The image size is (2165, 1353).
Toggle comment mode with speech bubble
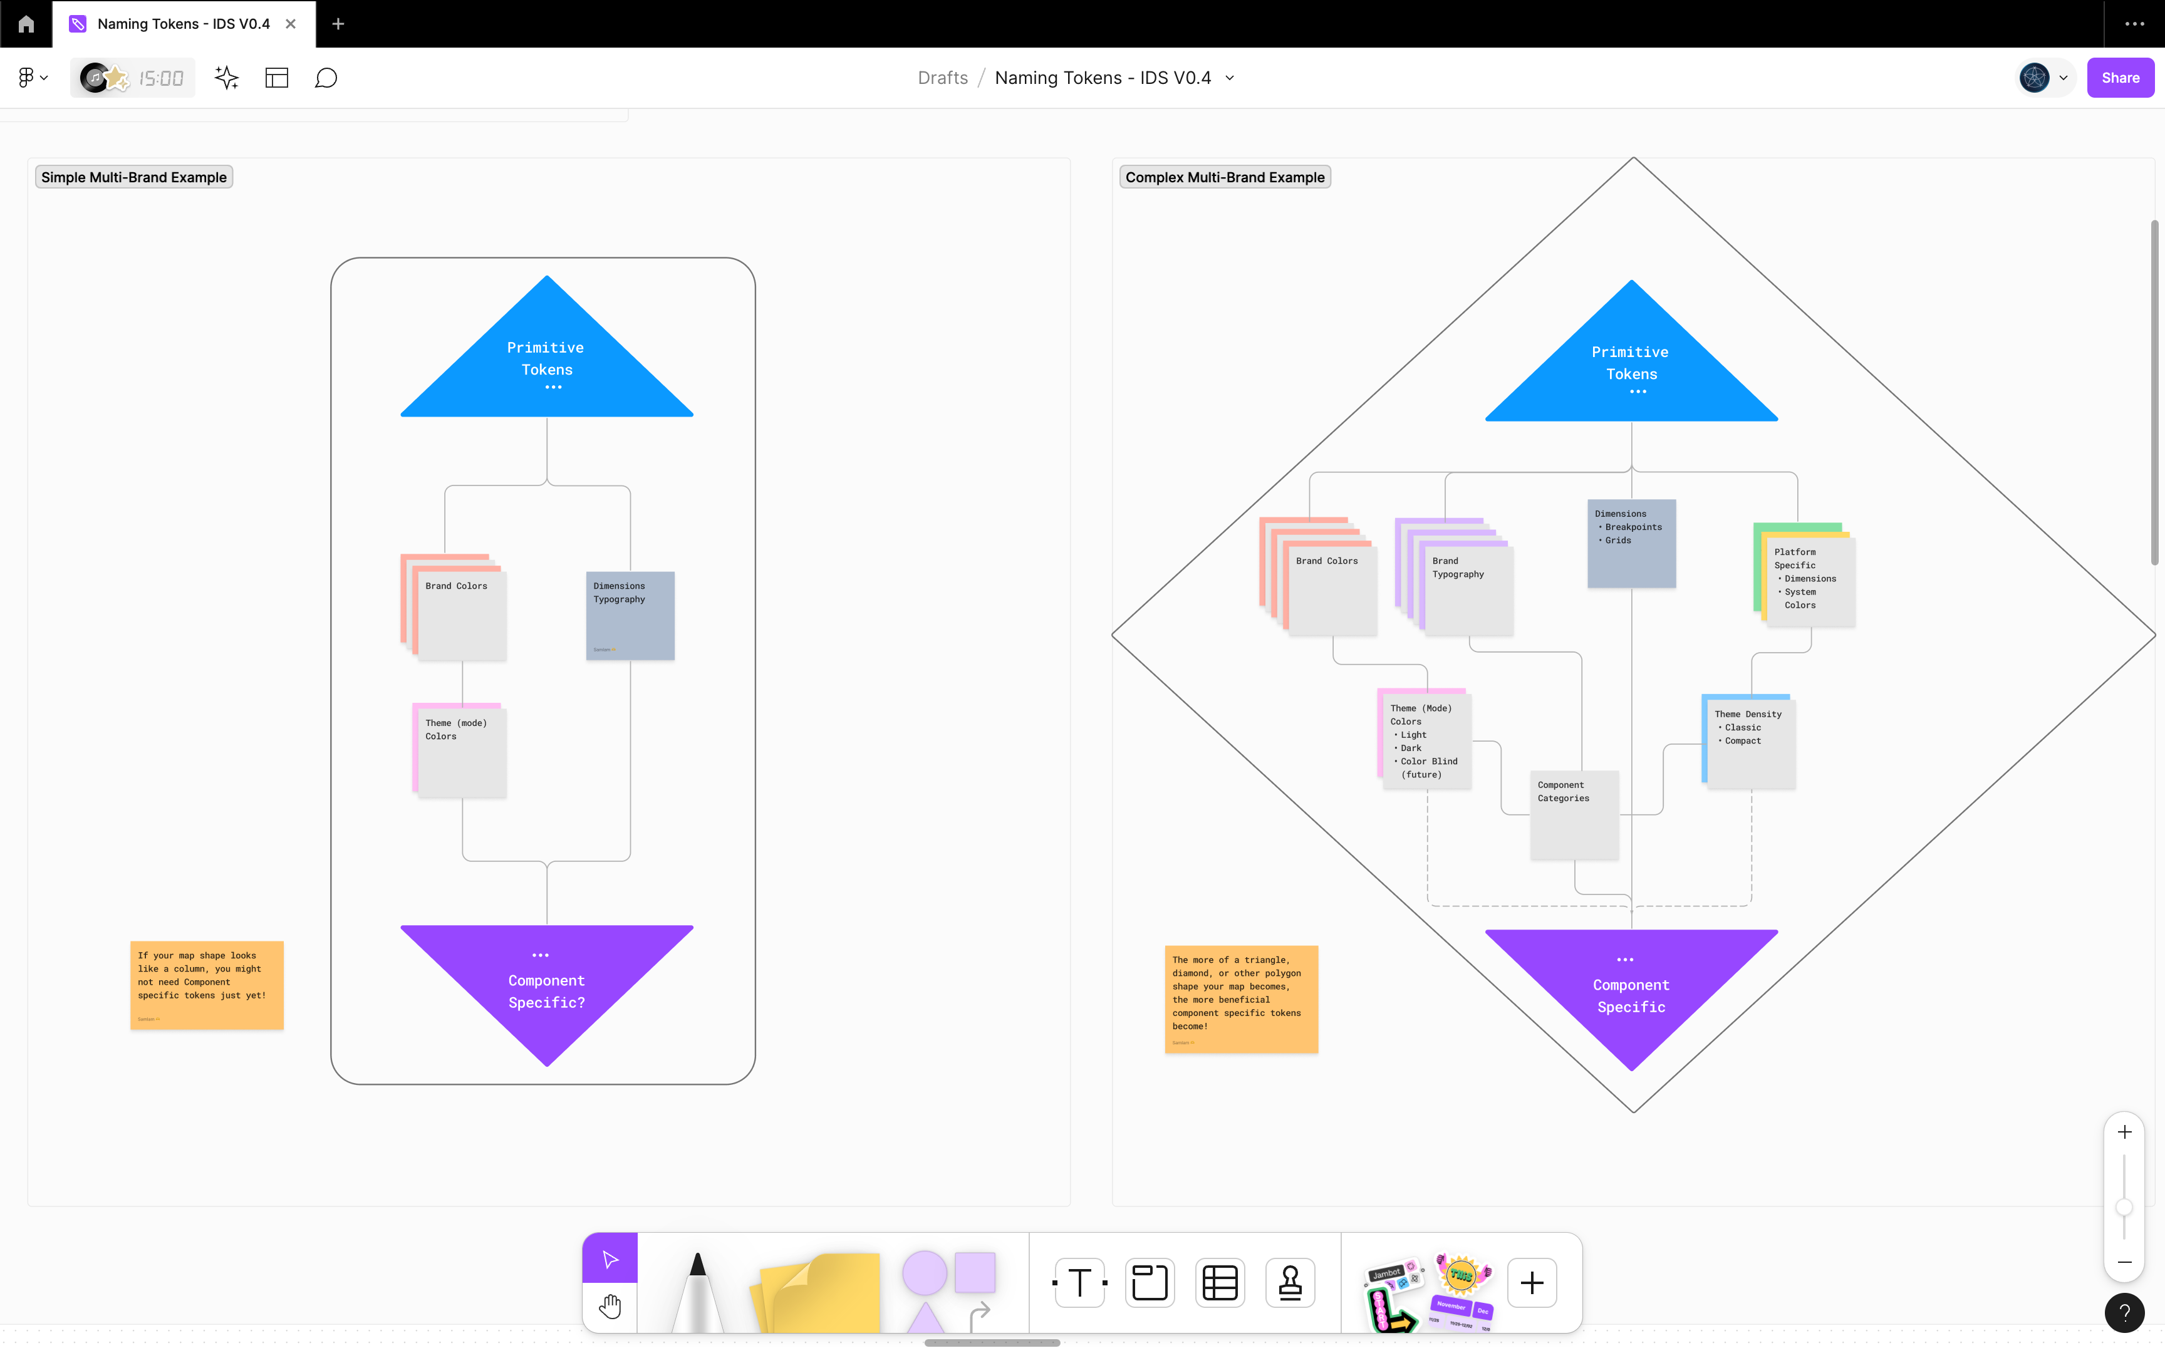tap(326, 78)
